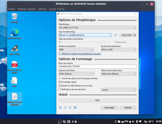
Task: Click the checksum checkmark icon beside ISO
Action: click(115, 35)
